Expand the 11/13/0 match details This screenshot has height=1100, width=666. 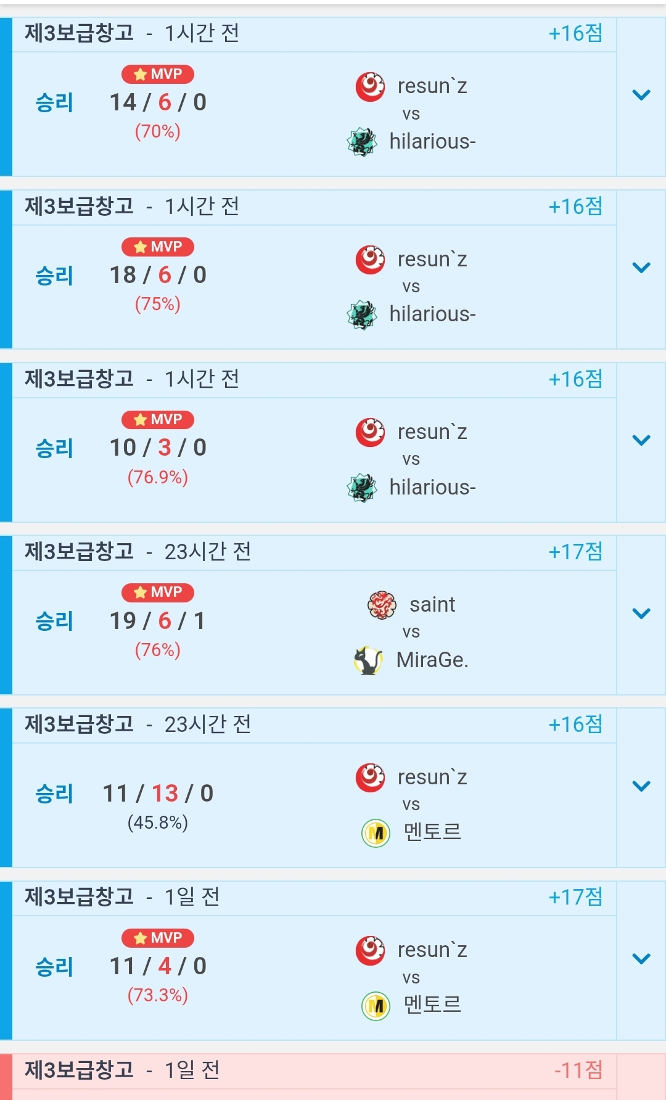click(641, 786)
